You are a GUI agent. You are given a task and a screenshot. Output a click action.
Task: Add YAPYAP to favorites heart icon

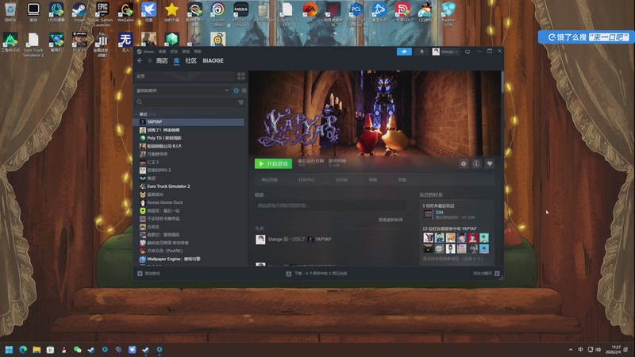(490, 163)
